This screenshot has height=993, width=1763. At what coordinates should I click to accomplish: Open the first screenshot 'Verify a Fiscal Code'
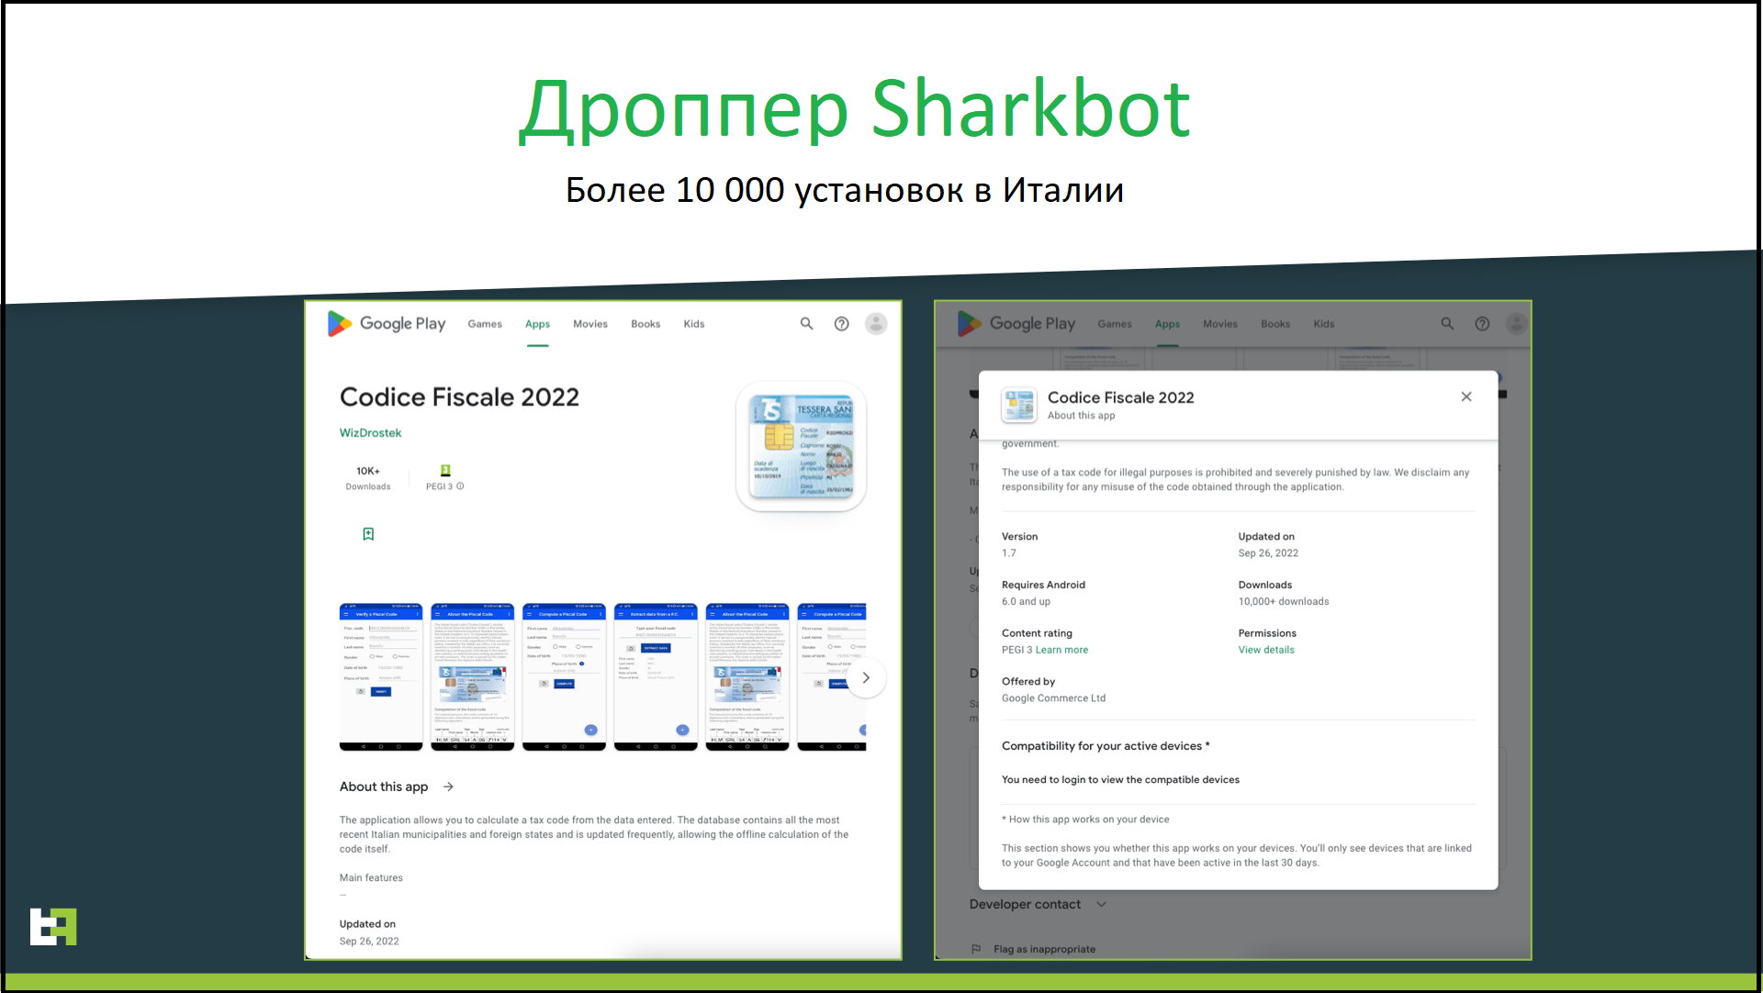coord(381,677)
